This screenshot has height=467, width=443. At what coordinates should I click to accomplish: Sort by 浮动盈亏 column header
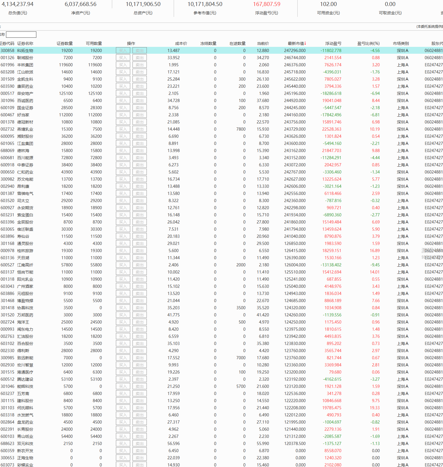tap(333, 43)
